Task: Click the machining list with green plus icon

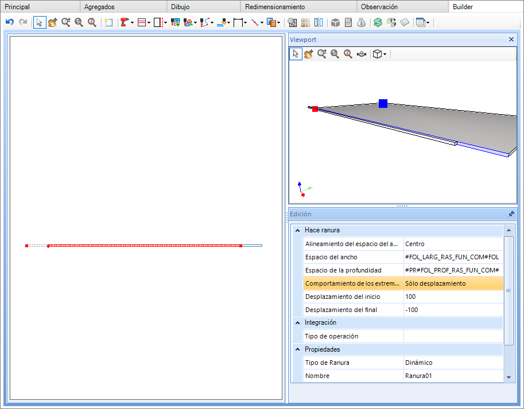Action: 175,22
